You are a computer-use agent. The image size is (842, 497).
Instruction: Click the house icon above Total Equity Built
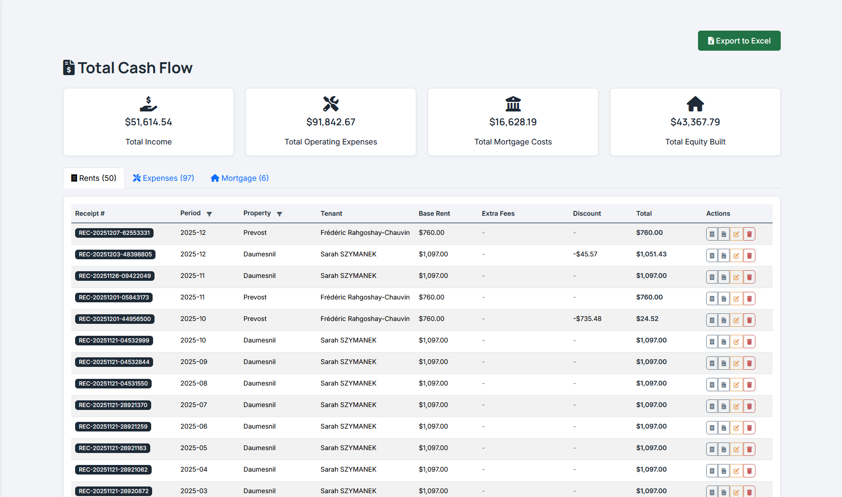coord(695,104)
